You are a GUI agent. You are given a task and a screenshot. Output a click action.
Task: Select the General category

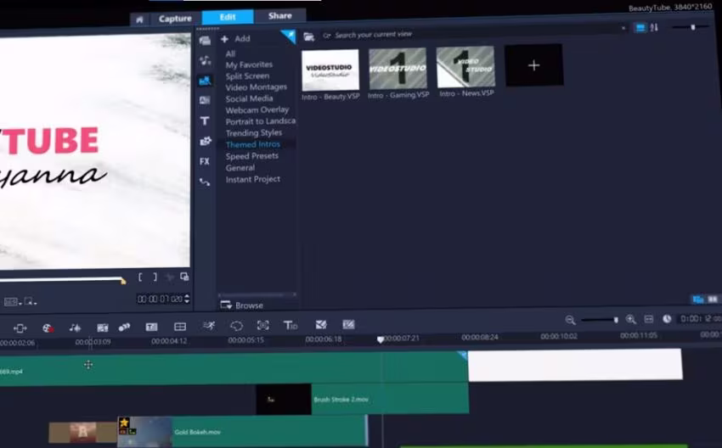[240, 168]
